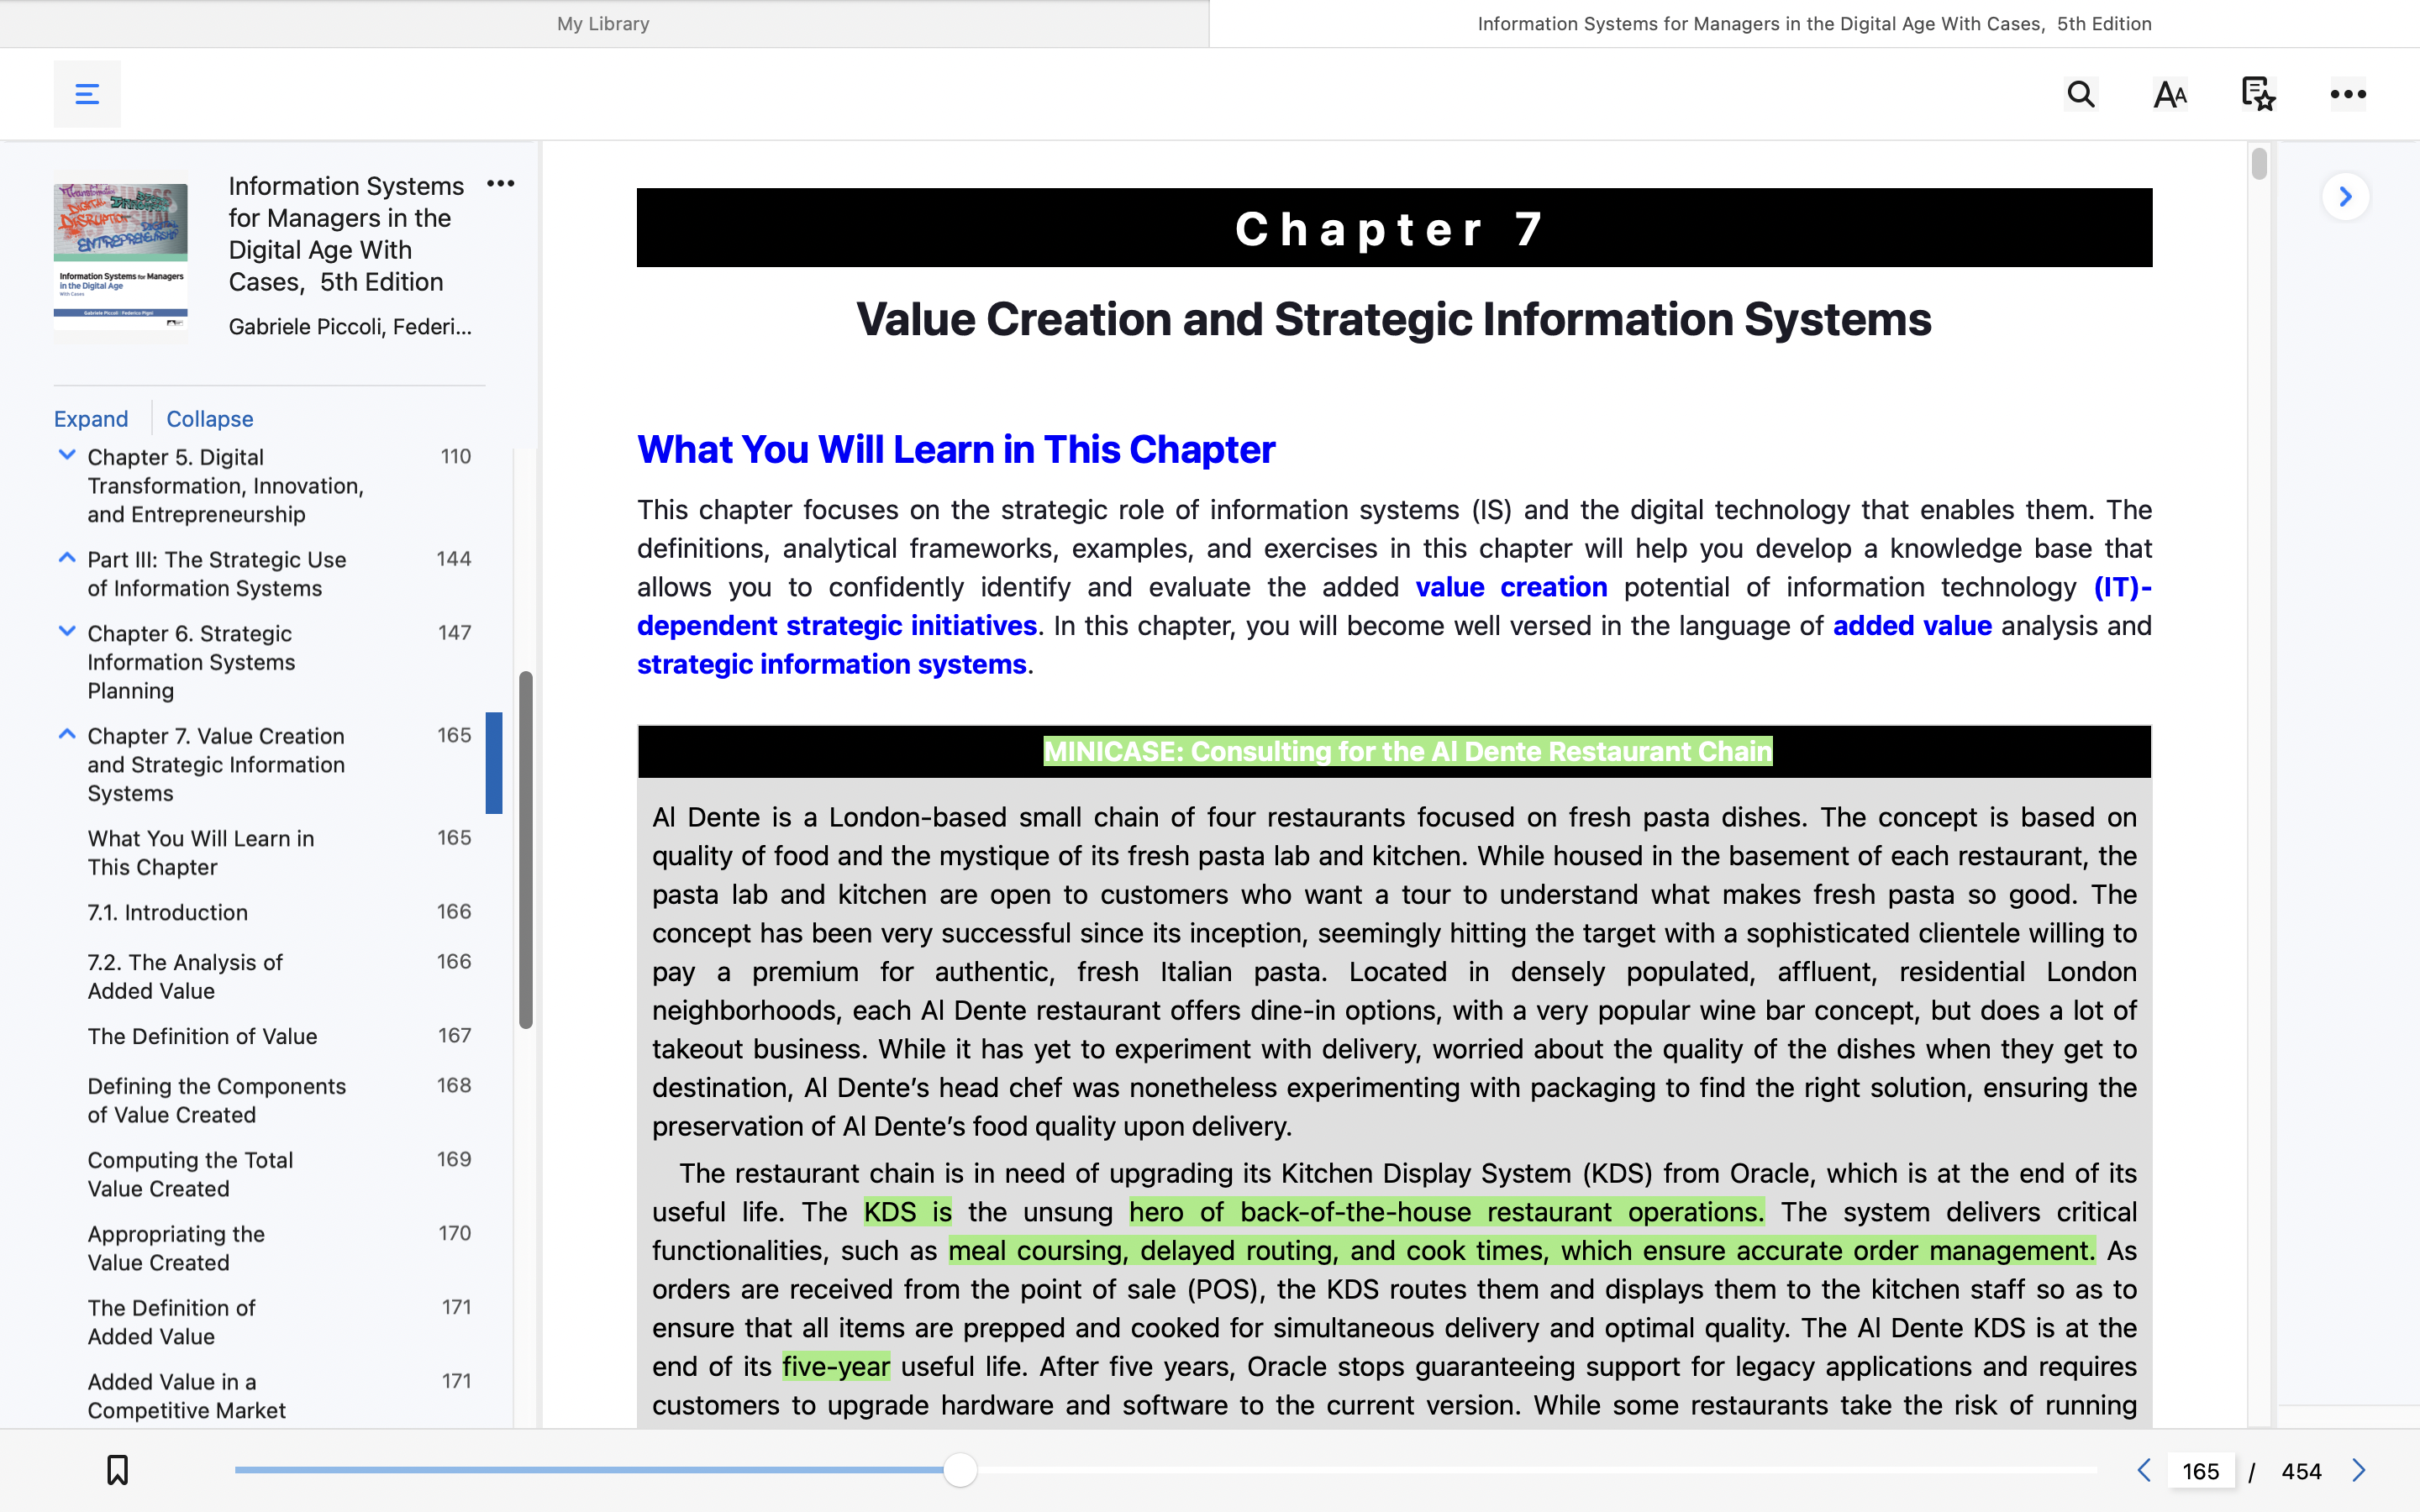Click the value creation hyperlink

tap(1509, 585)
